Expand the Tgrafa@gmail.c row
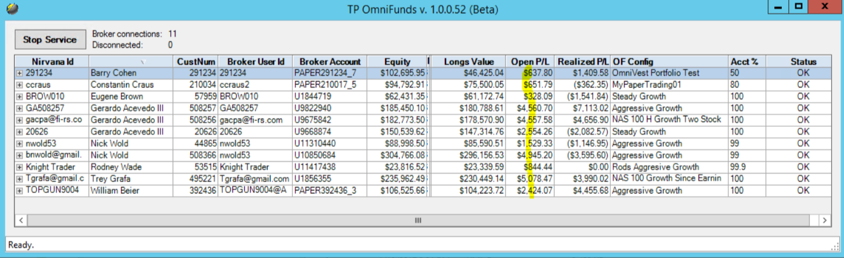 pyautogui.click(x=19, y=178)
